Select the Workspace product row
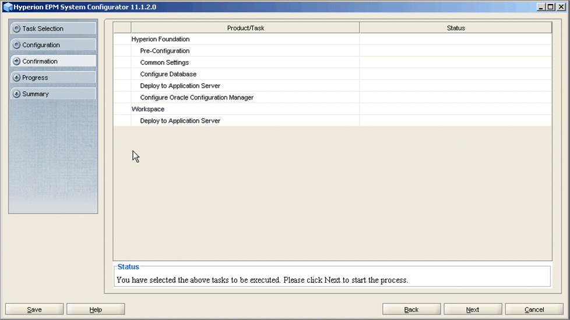The image size is (570, 320). 332,109
